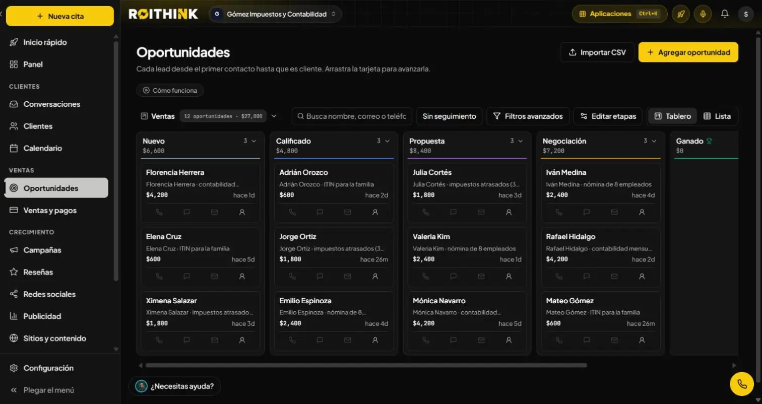
Task: Click the Nueva cita button
Action: 60,16
